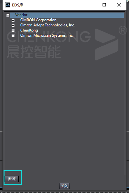Screen dimensions: 129x193
Task: Select Omron Microscan Systems, Inc. entry
Action: pos(47,35)
